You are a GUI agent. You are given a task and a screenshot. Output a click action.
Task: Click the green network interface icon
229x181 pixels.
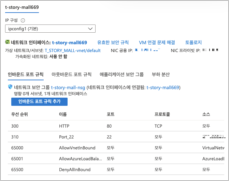coord(8,42)
